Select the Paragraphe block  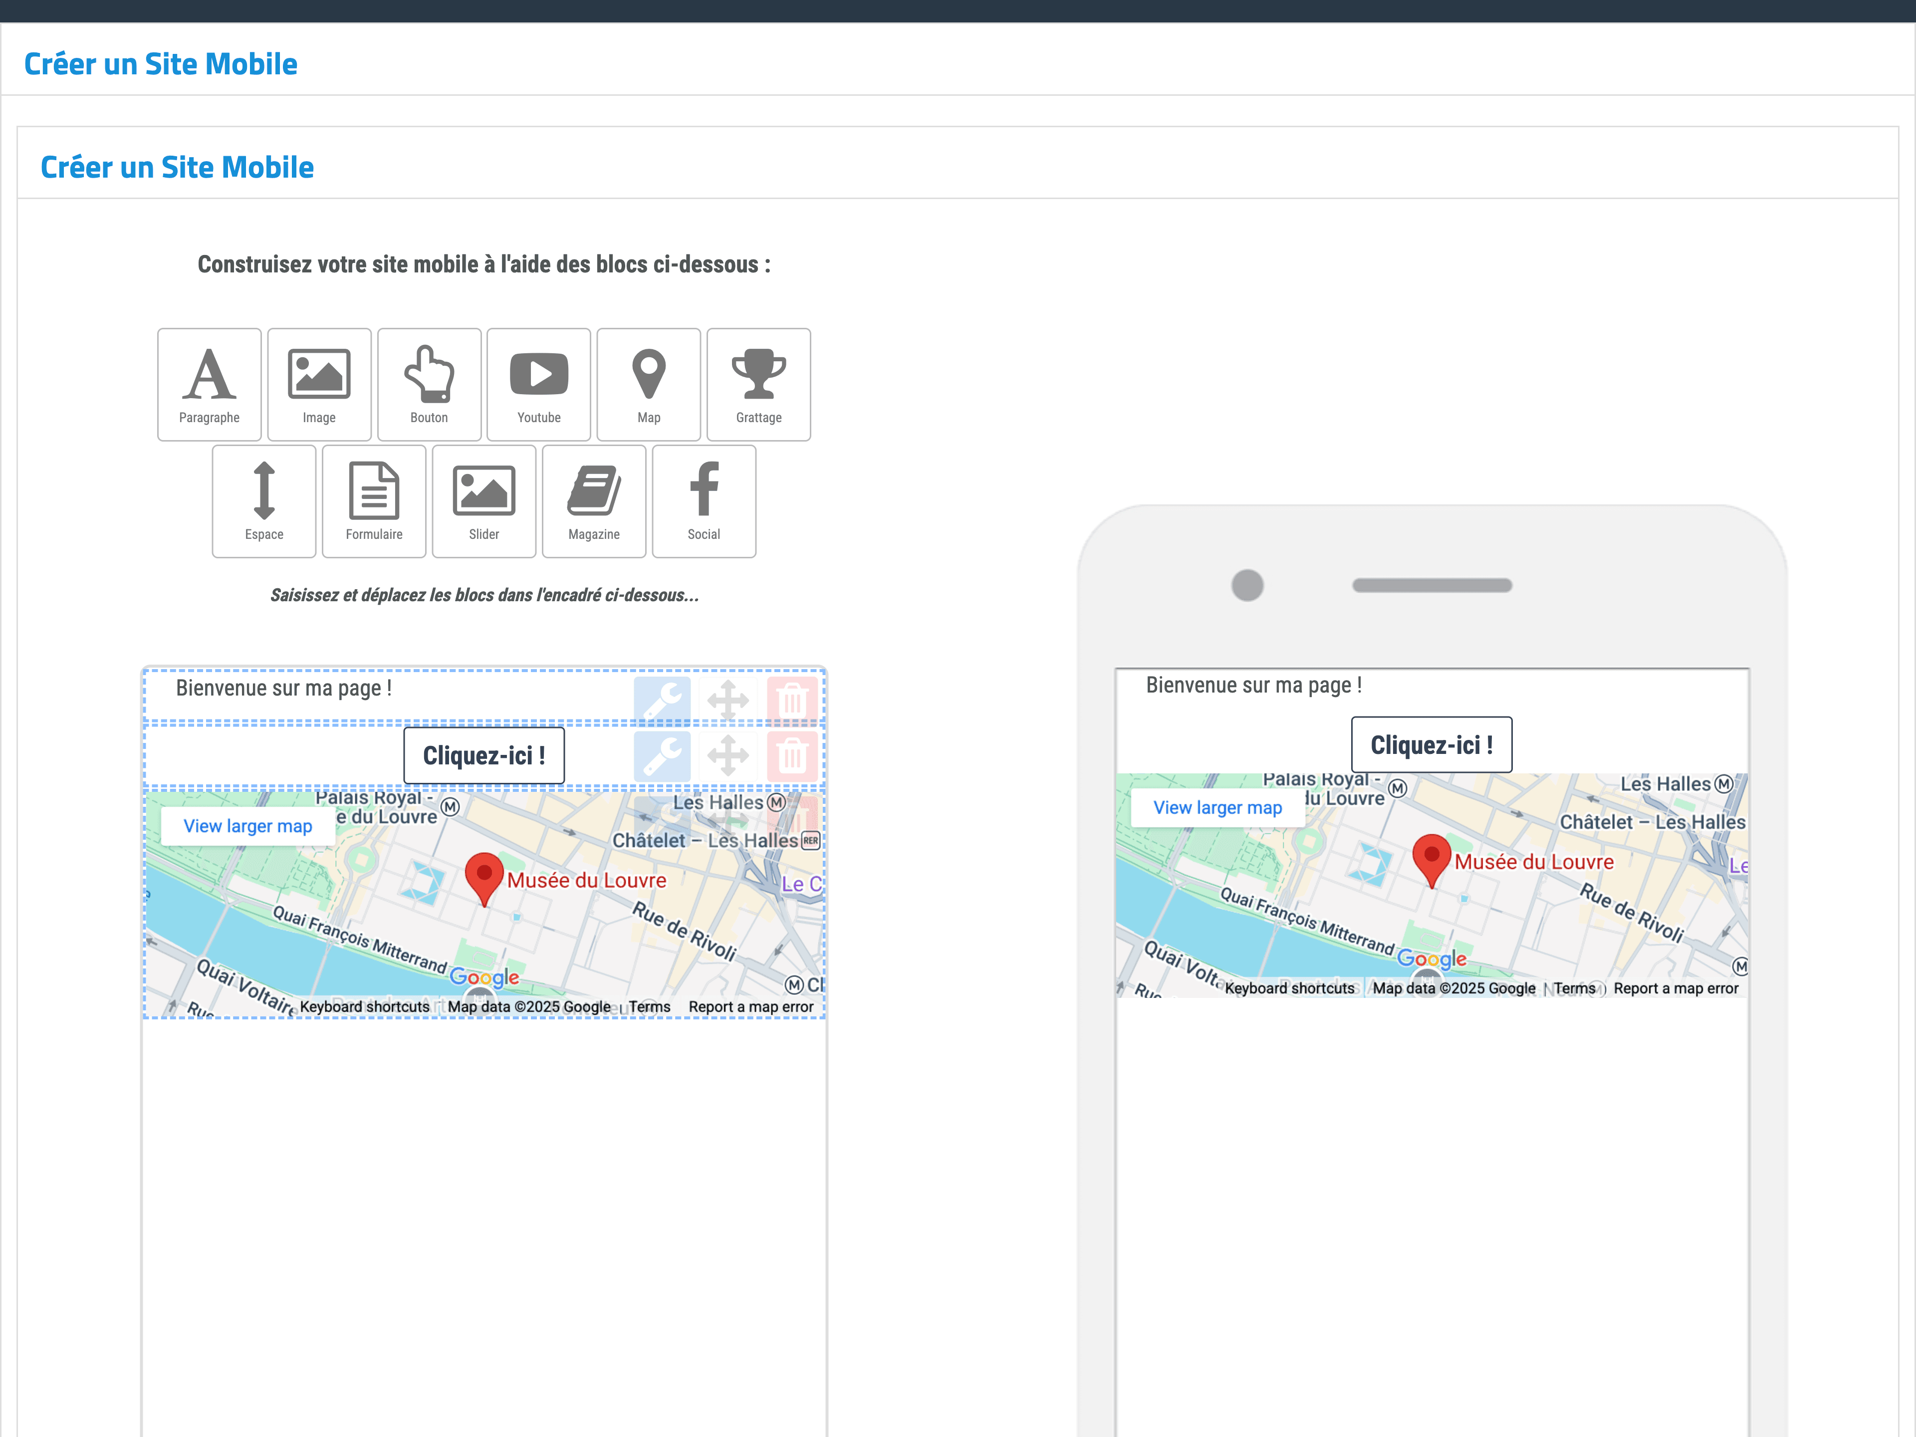click(x=209, y=384)
